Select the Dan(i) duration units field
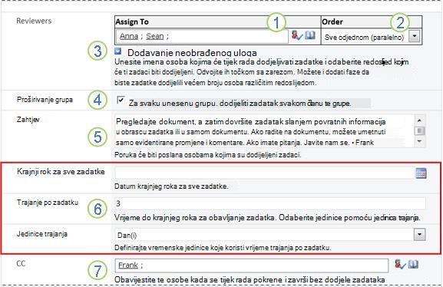The image size is (443, 287). pos(264,235)
